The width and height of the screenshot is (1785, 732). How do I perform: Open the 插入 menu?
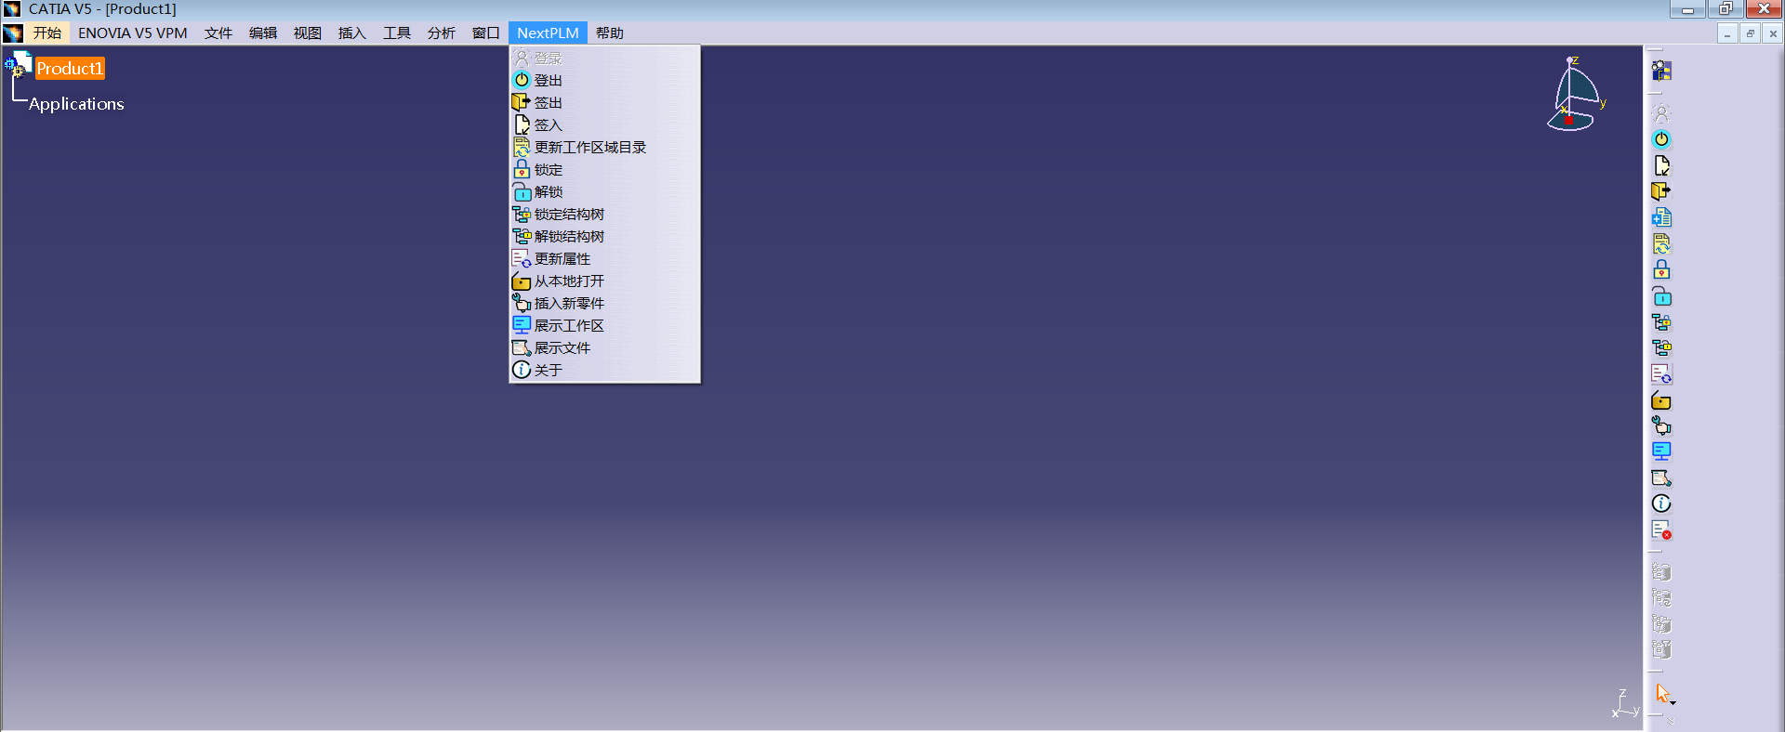(x=352, y=33)
